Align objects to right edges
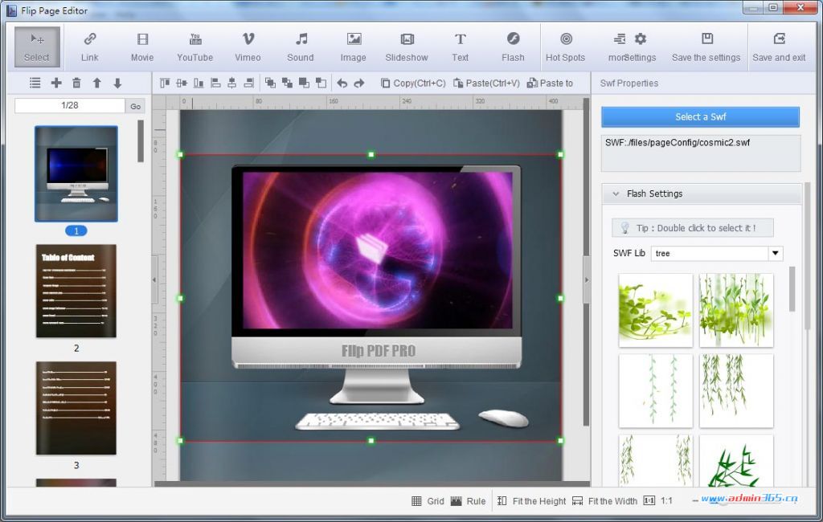823x522 pixels. 249,83
